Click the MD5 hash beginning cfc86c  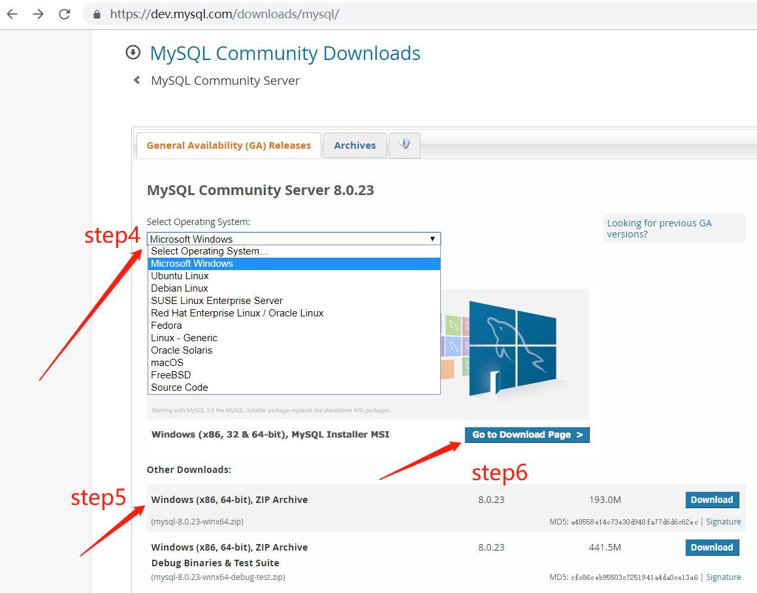(x=634, y=577)
